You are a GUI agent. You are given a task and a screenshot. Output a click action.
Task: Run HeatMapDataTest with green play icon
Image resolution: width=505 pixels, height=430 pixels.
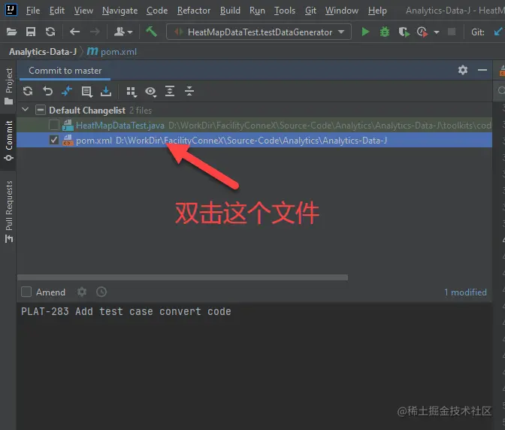pos(365,32)
